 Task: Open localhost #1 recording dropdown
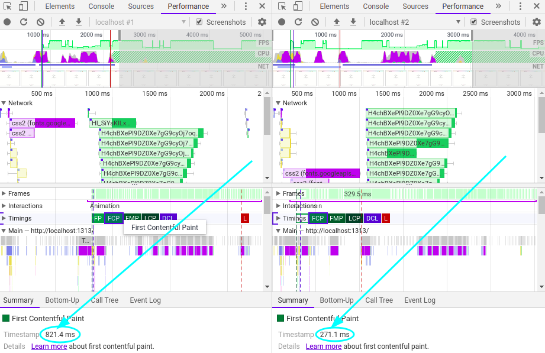click(x=140, y=22)
